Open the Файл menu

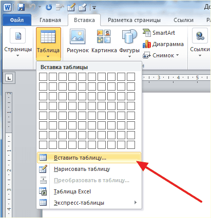(x=17, y=20)
